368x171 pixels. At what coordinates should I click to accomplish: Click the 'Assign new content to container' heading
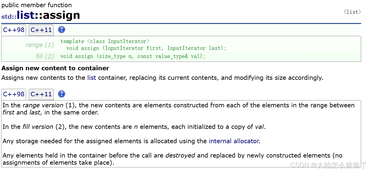[x=55, y=68]
